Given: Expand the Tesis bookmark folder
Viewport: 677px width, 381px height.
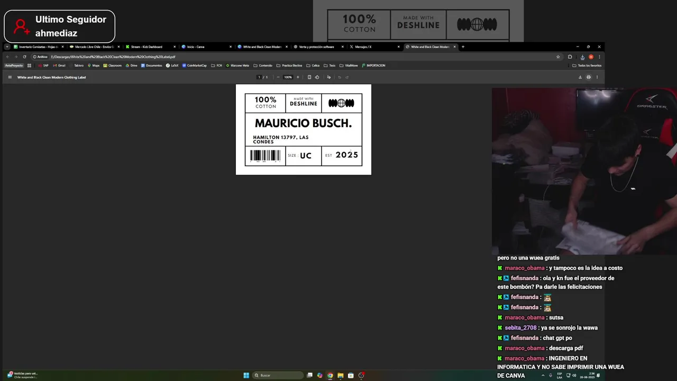Looking at the screenshot, I should (330, 66).
